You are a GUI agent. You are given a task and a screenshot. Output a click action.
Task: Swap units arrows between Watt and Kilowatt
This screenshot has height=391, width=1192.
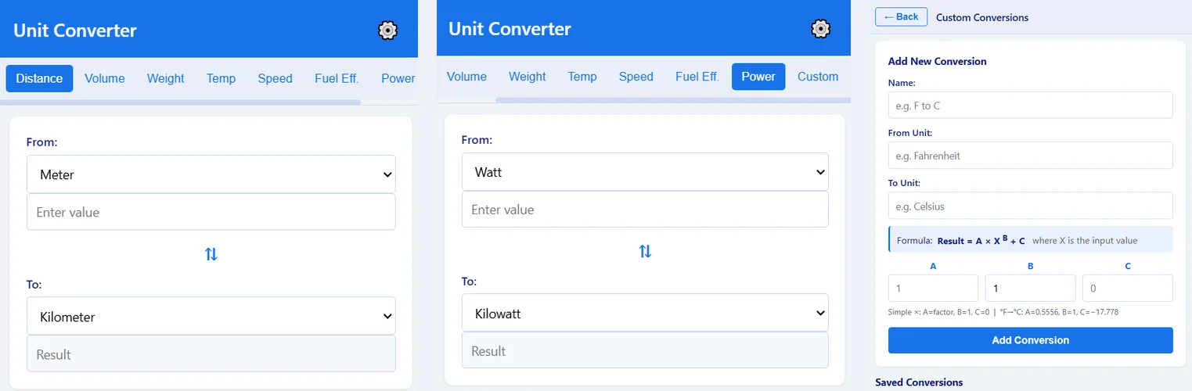(x=645, y=252)
